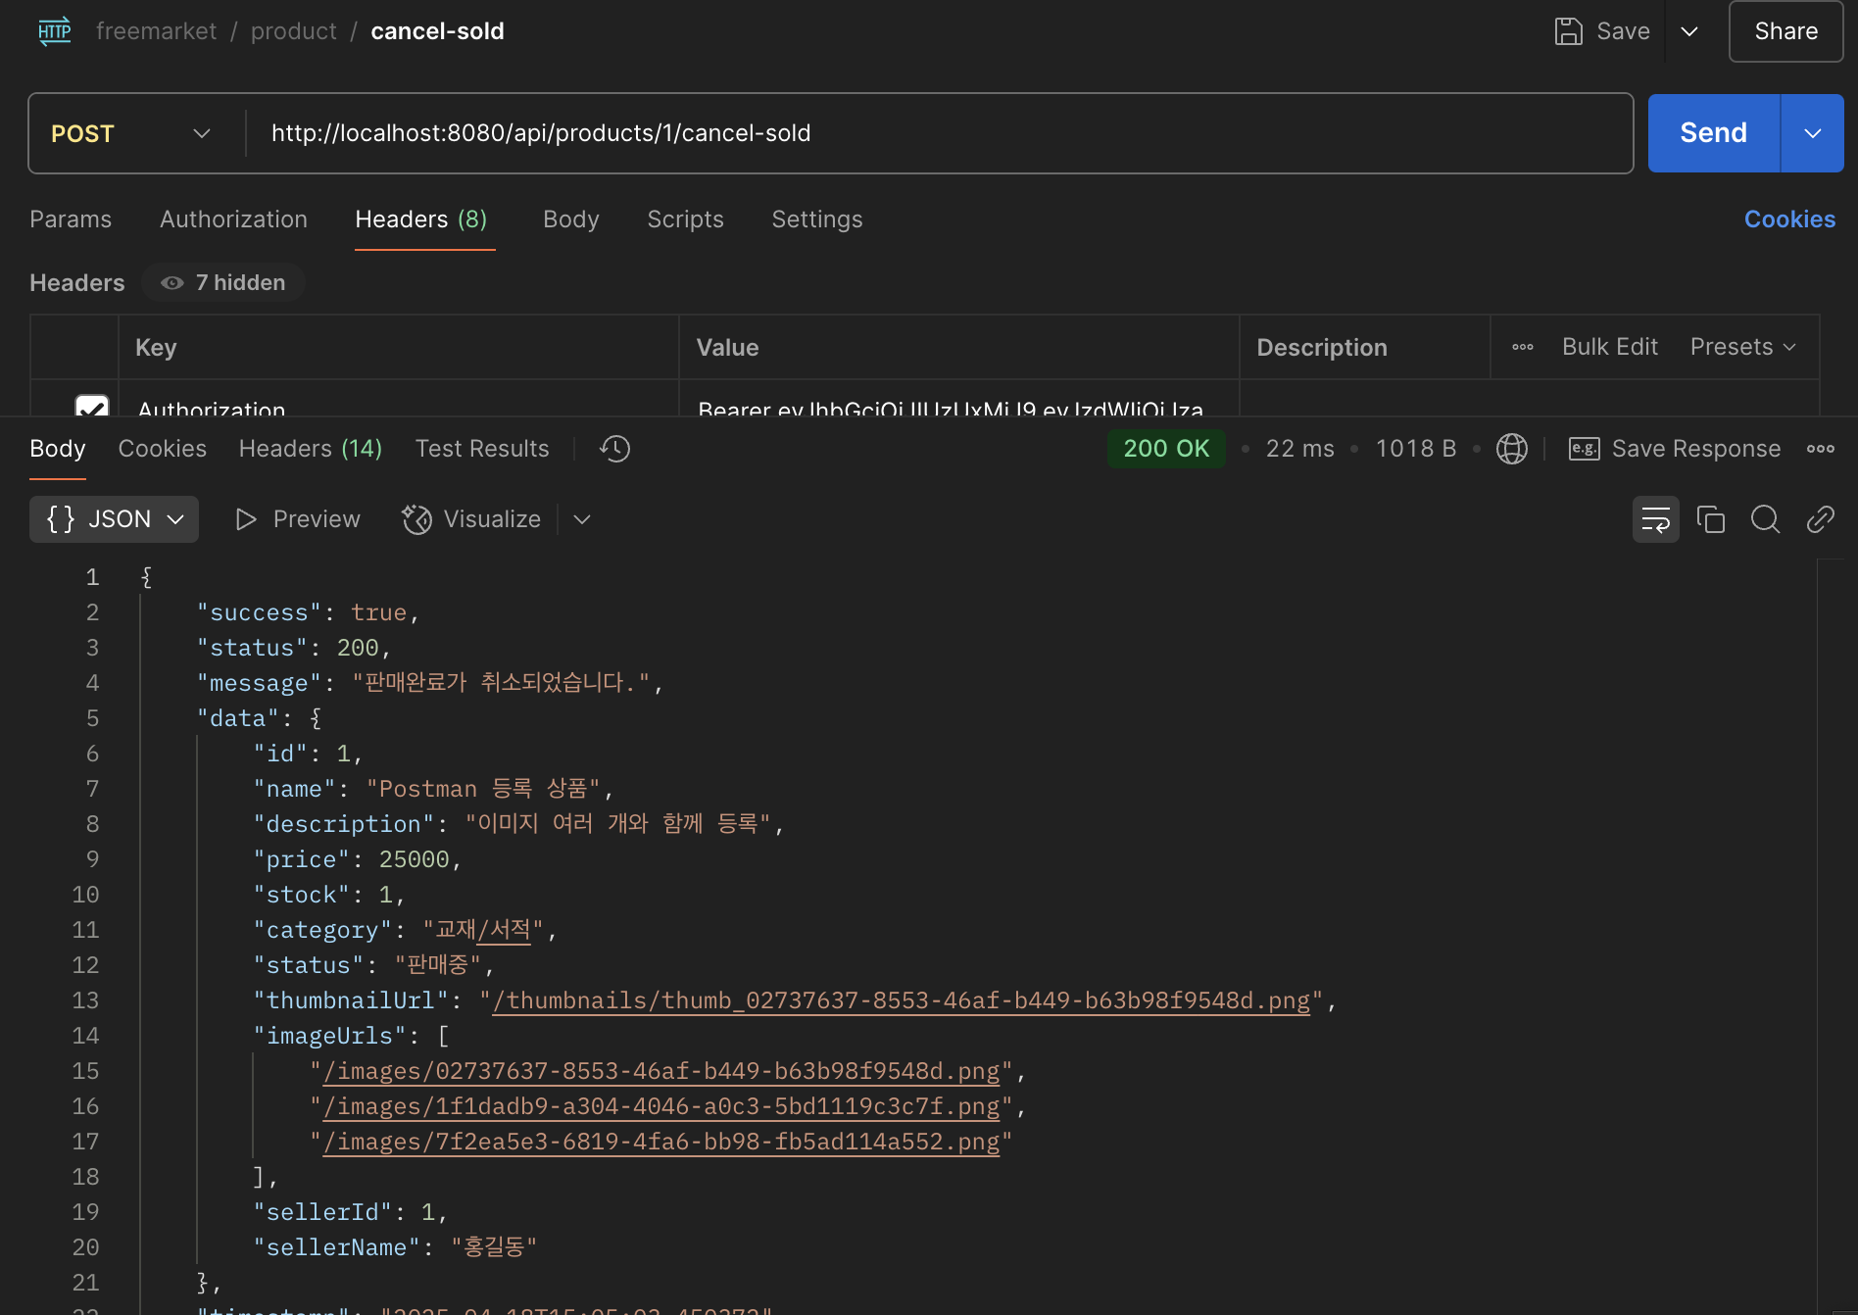
Task: Send the request
Action: pos(1714,133)
